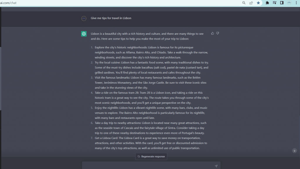300x169 pixels.
Task: Click the user avatar beside the prompt
Action: click(x=84, y=18)
